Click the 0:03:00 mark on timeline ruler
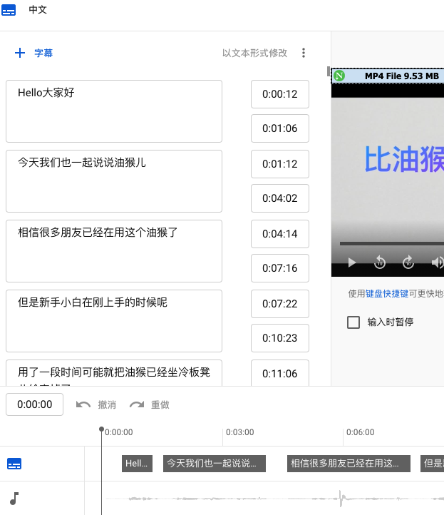 239,432
